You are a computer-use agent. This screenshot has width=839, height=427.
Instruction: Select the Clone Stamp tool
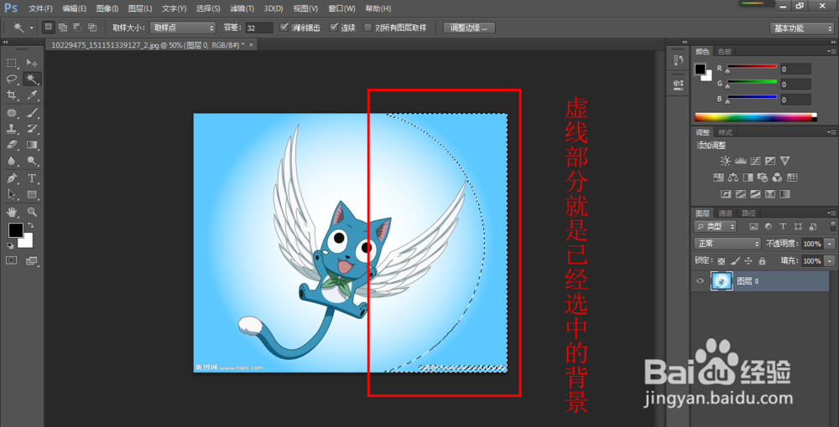pos(12,129)
